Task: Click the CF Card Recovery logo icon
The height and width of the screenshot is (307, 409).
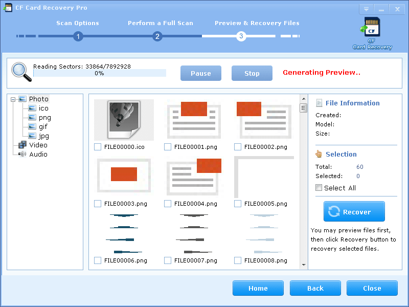Action: [371, 28]
